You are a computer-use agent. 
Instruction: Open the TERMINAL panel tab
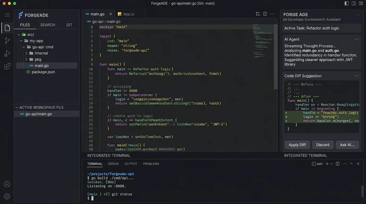click(x=95, y=164)
